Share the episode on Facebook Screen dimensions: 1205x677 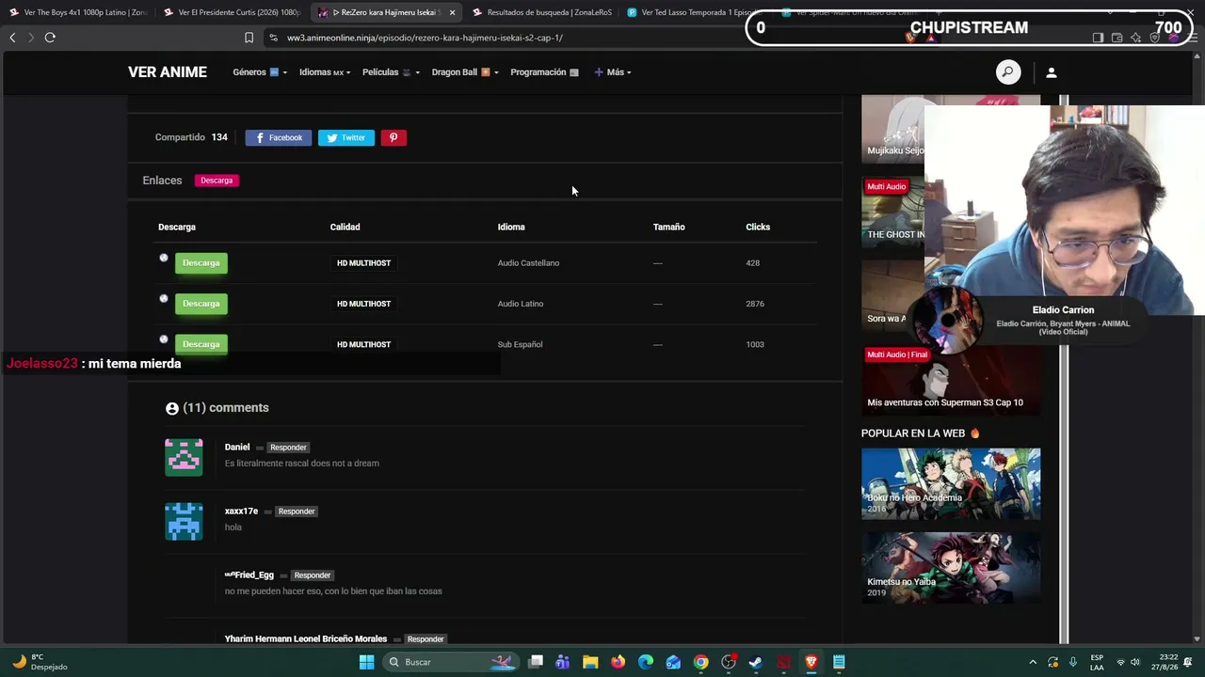(279, 138)
